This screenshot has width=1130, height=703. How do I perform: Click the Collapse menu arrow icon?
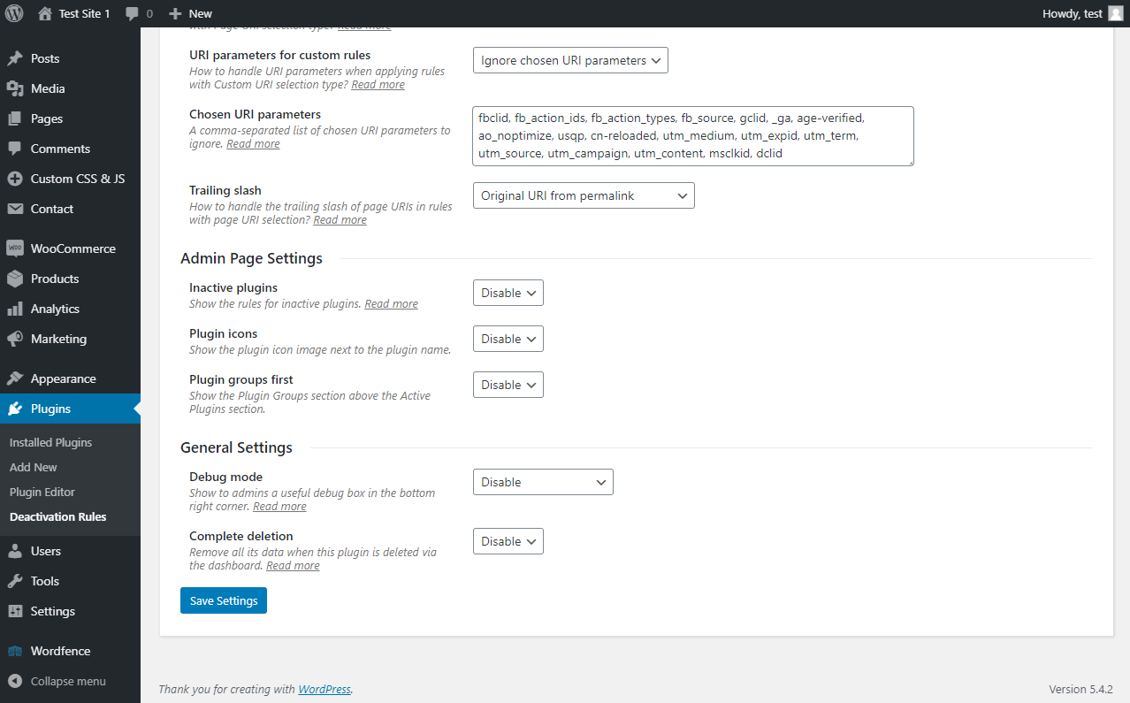click(x=15, y=681)
